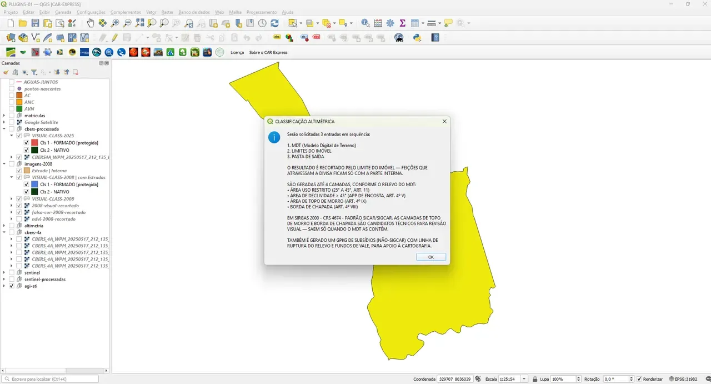Click the Rotação value field

[615, 379]
